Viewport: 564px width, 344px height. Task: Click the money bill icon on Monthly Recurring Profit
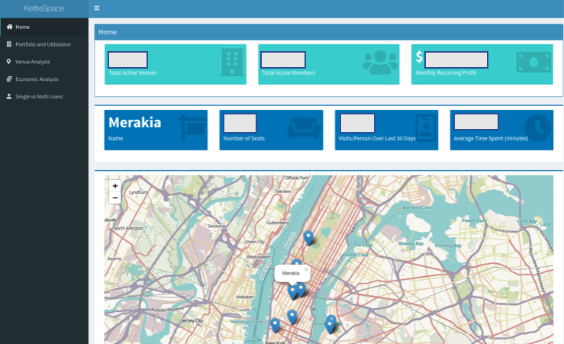point(533,63)
